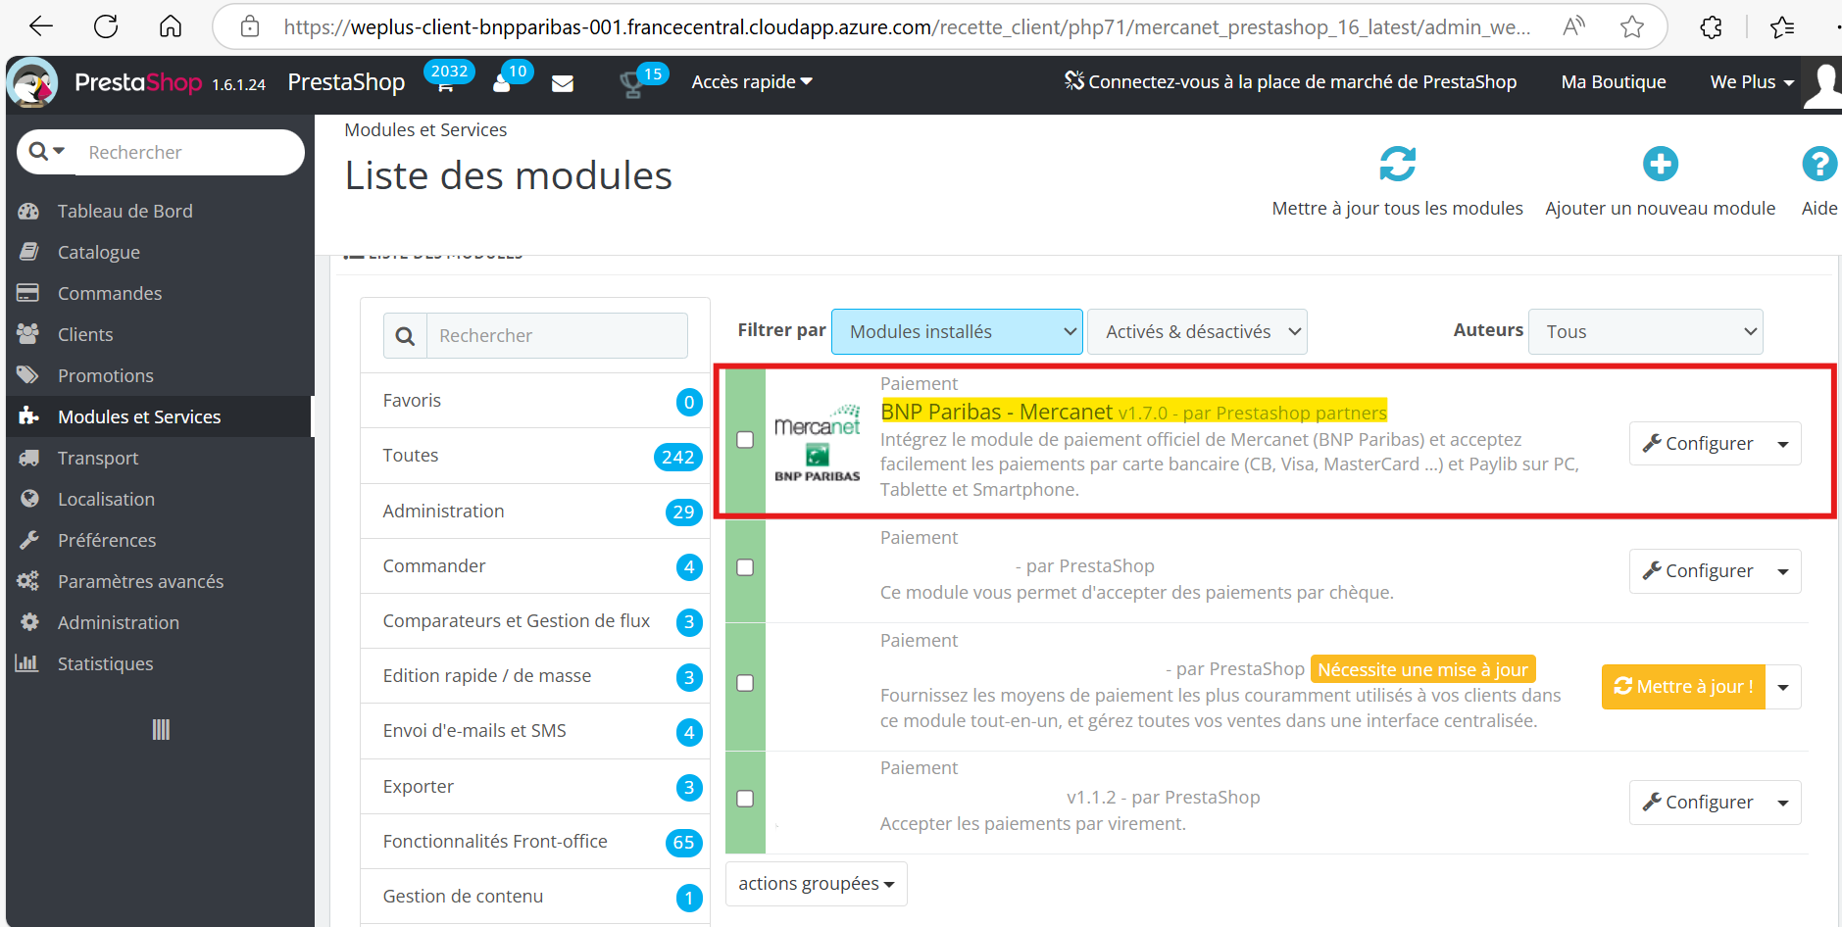Open the browser home page icon

pyautogui.click(x=171, y=26)
